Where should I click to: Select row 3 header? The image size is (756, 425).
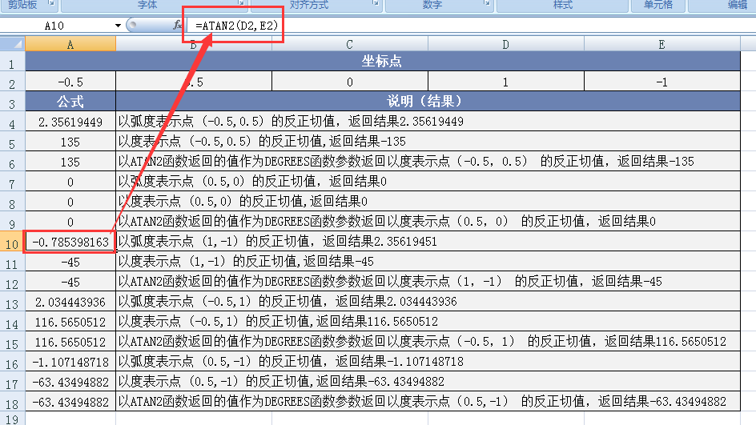[x=12, y=102]
